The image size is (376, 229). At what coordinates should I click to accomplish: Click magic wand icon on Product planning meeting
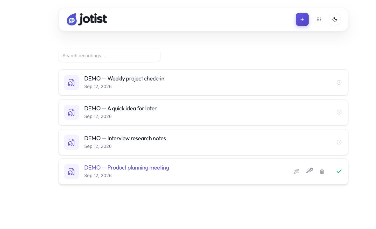[297, 171]
